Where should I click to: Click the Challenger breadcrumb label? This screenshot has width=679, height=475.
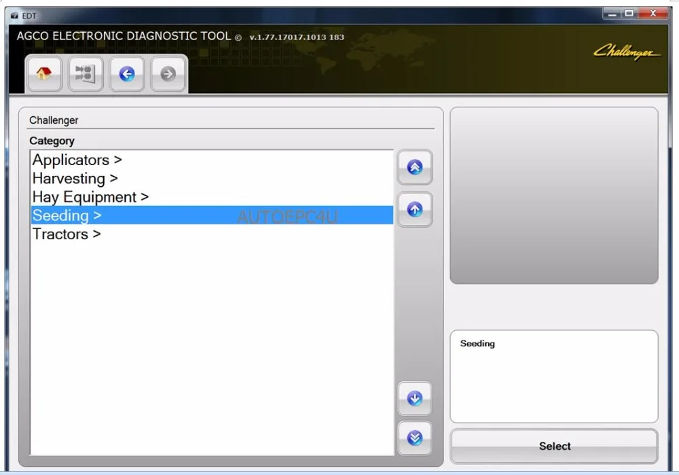tap(54, 120)
